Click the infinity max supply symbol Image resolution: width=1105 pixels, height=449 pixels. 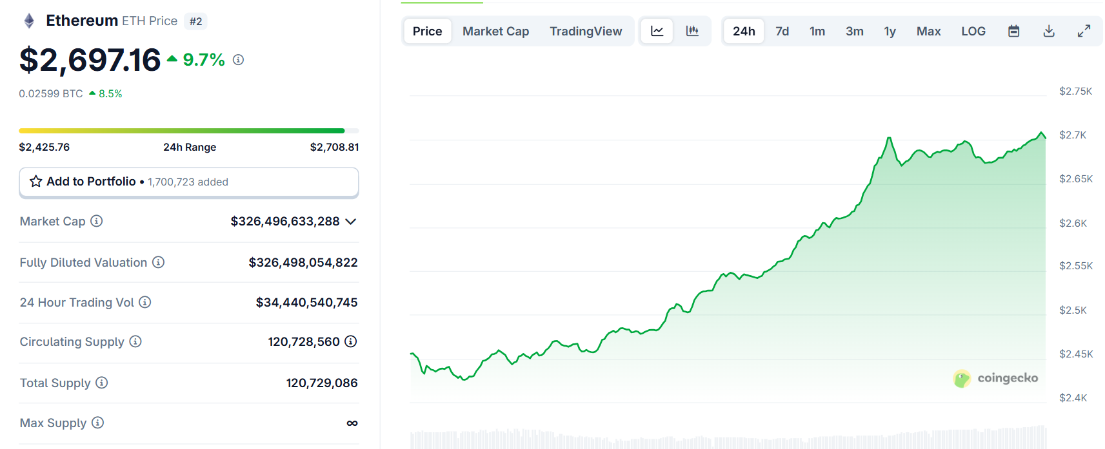tap(352, 423)
